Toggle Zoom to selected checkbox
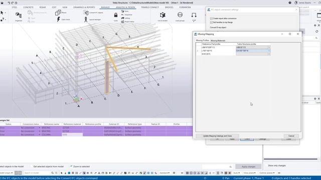The height and width of the screenshot is (180, 321). (71, 166)
